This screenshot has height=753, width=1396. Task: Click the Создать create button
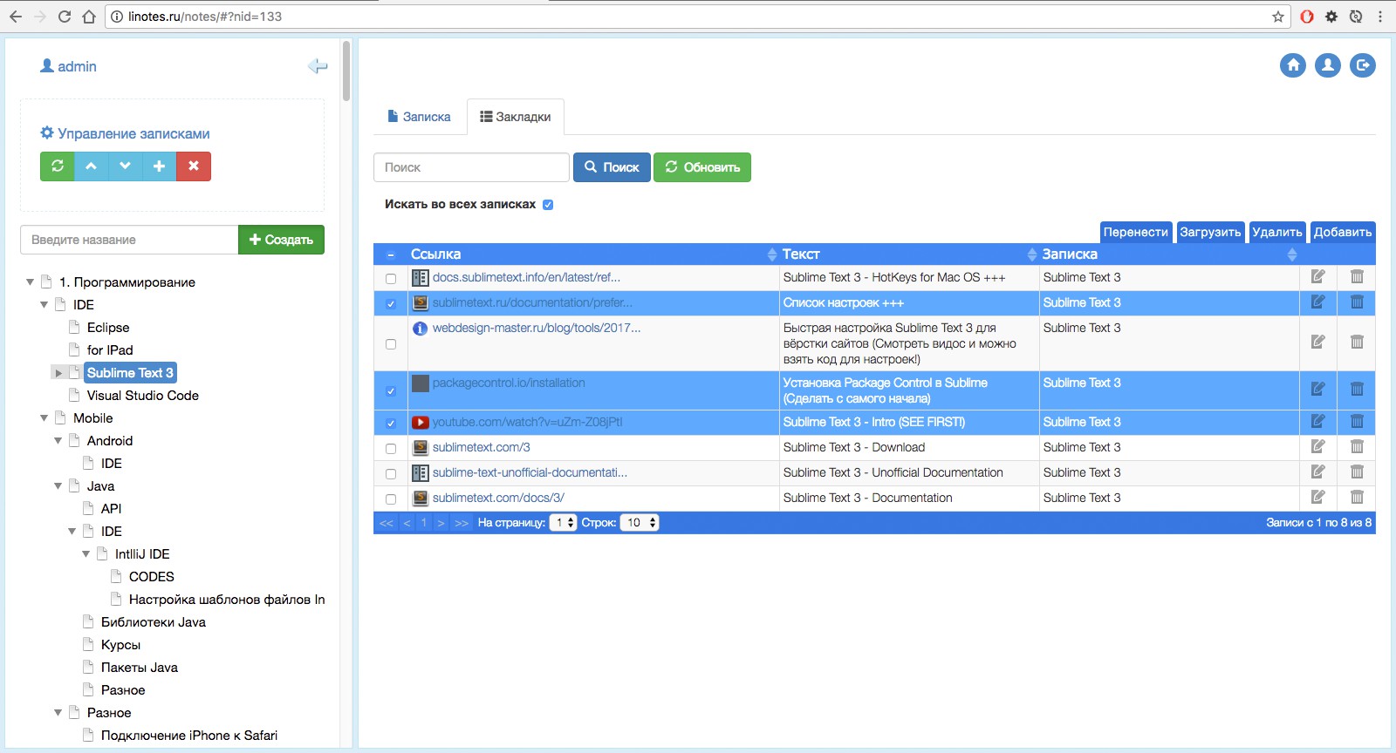tap(281, 240)
